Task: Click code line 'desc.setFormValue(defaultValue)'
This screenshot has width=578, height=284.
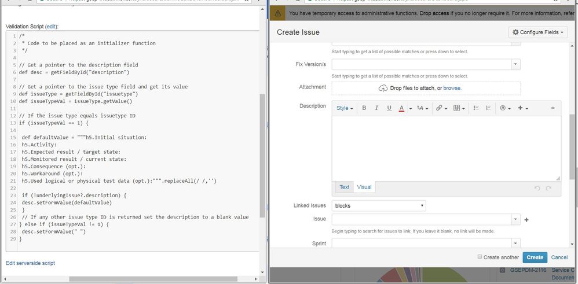Action: pyautogui.click(x=67, y=202)
